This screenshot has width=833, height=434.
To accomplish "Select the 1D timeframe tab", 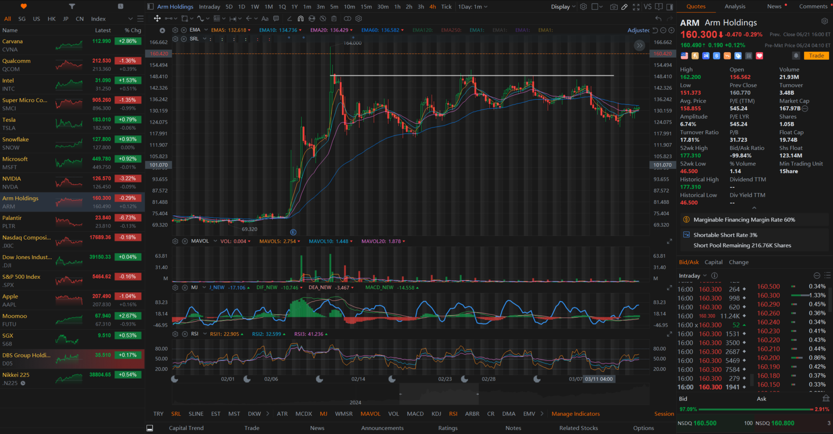I will tap(242, 7).
